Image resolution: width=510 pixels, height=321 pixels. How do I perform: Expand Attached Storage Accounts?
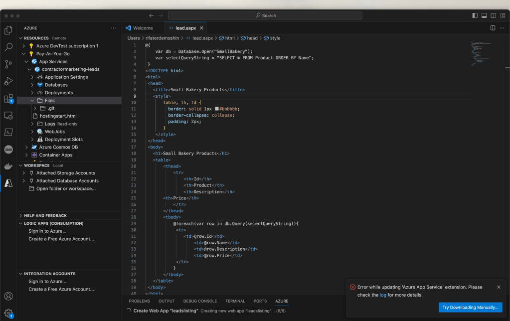coord(23,173)
